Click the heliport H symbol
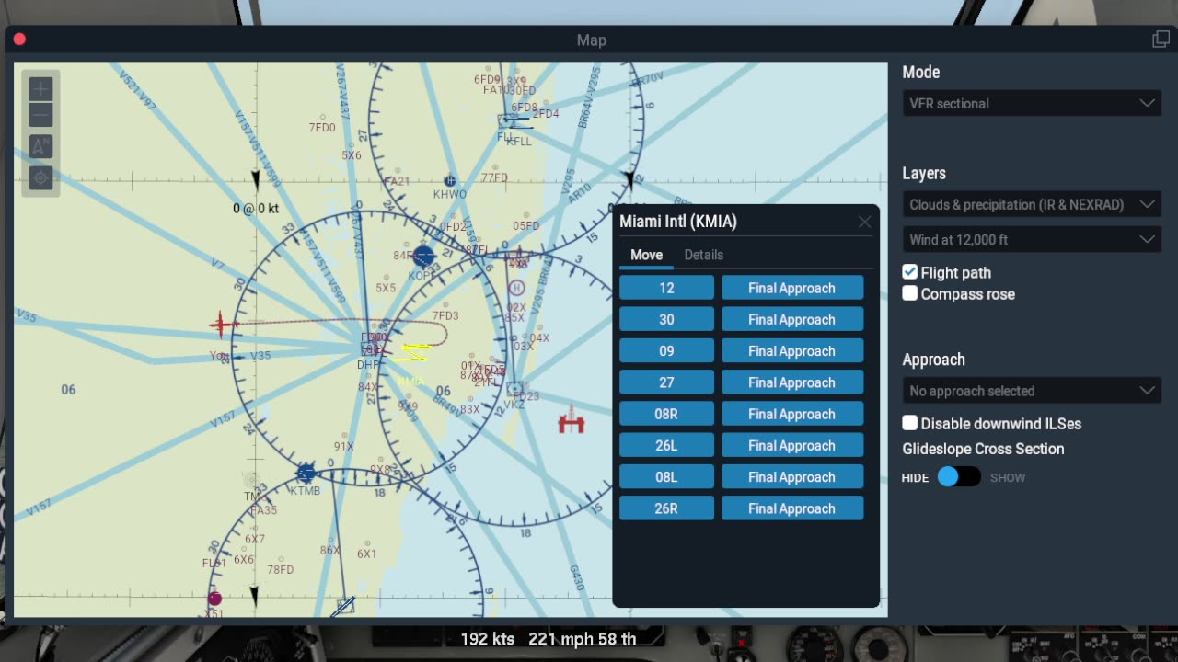This screenshot has height=662, width=1178. point(516,288)
